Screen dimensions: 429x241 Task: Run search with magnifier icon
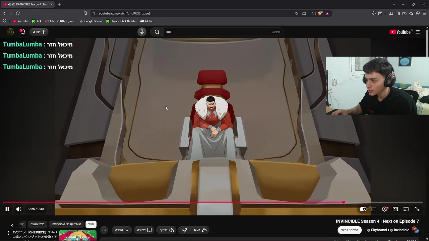157,32
